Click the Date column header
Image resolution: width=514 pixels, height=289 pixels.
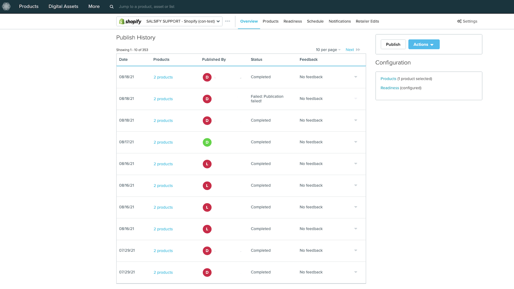pyautogui.click(x=123, y=59)
